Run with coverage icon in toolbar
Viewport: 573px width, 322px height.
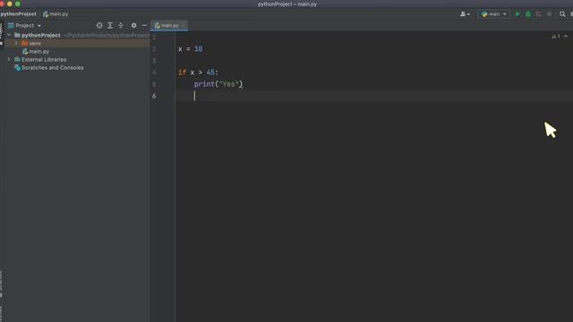(539, 14)
